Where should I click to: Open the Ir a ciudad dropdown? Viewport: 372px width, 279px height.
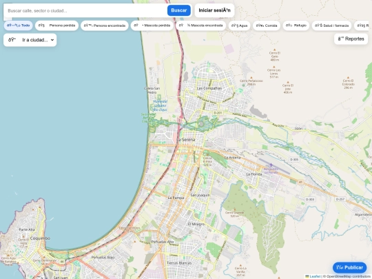(30, 40)
